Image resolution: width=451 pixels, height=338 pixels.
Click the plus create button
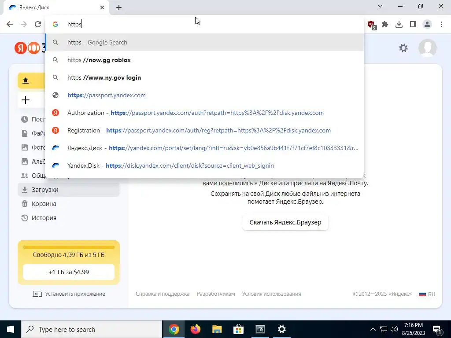click(x=31, y=100)
